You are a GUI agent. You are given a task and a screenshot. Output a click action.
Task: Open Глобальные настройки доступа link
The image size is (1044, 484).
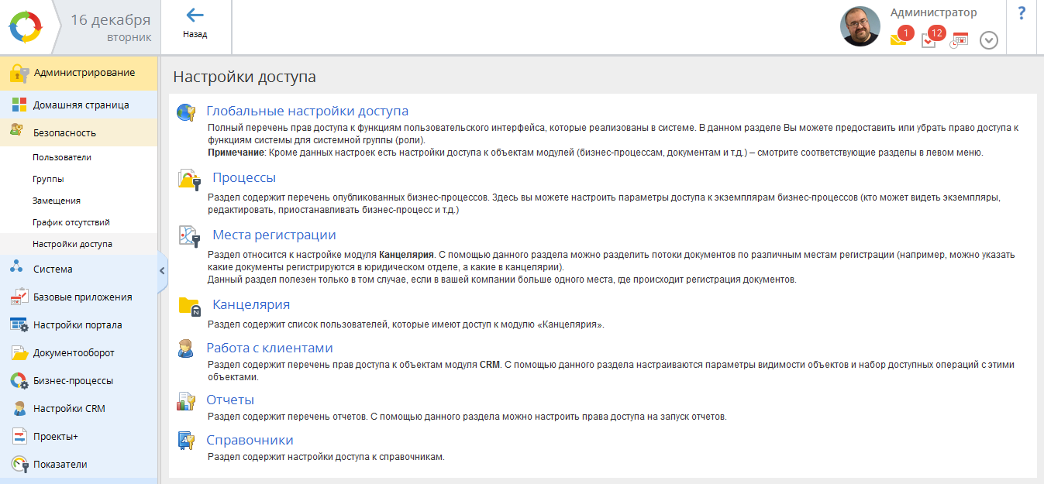(307, 111)
